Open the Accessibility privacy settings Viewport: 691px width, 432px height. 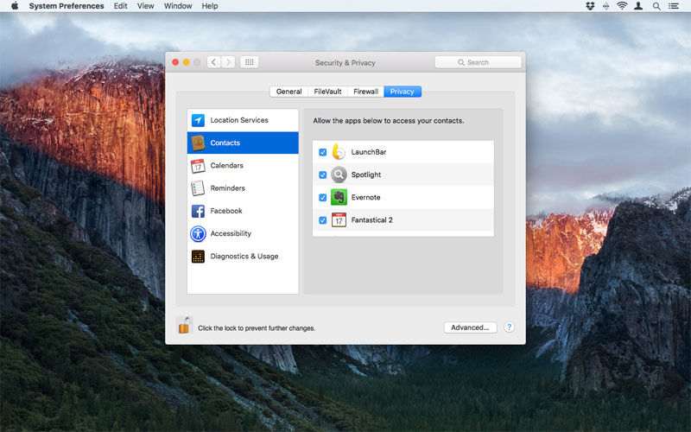coord(243,233)
